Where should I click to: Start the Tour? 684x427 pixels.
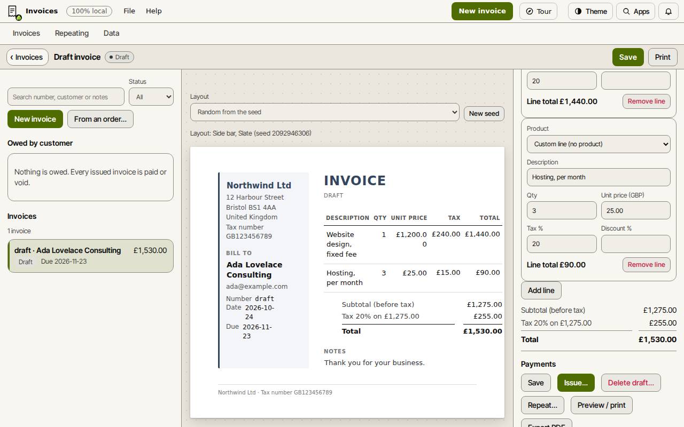[x=538, y=11]
